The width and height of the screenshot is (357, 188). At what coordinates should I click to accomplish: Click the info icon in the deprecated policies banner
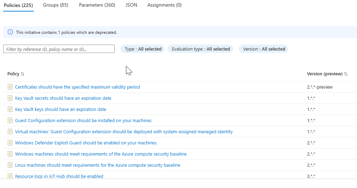tap(10, 32)
